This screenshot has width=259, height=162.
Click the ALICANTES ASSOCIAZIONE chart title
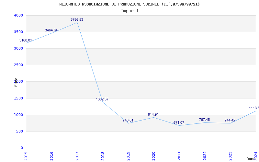129,4
